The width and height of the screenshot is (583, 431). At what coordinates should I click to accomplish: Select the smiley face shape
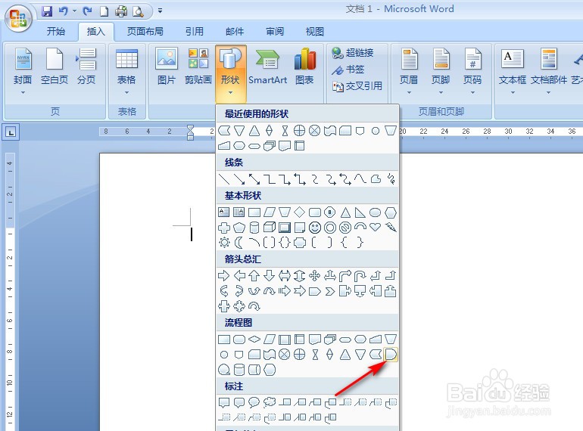click(315, 228)
